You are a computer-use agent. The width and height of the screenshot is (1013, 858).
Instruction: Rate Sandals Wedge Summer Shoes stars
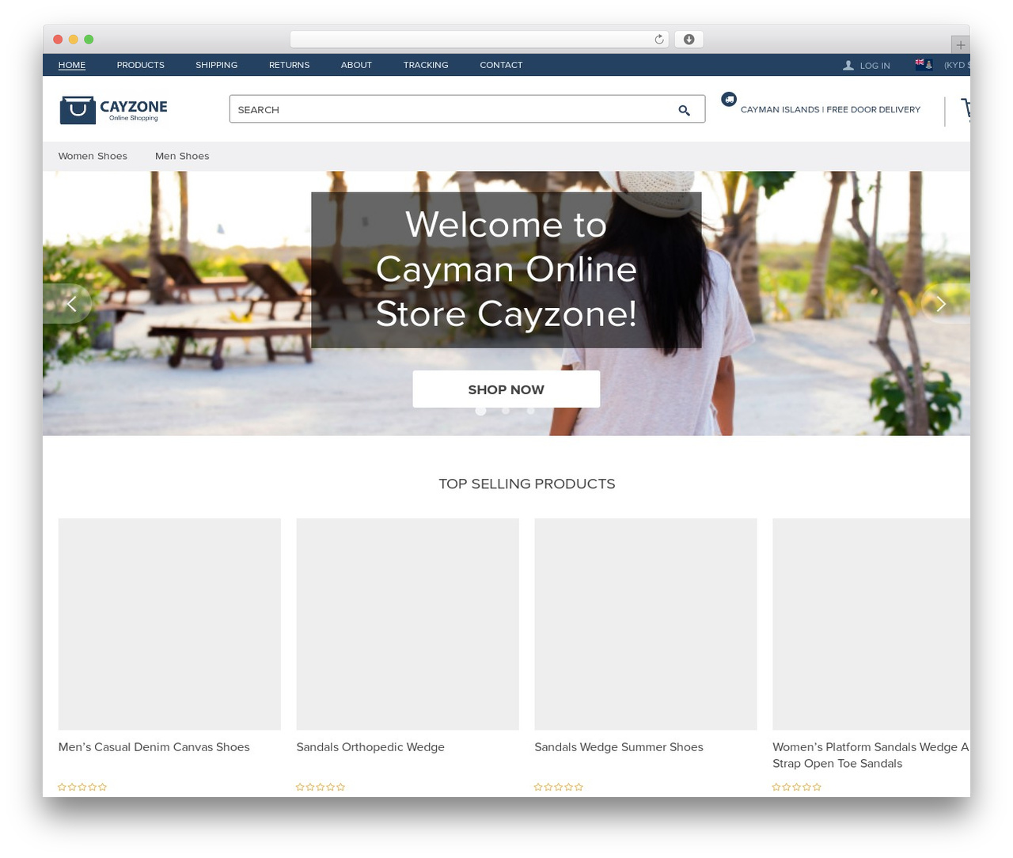point(559,787)
